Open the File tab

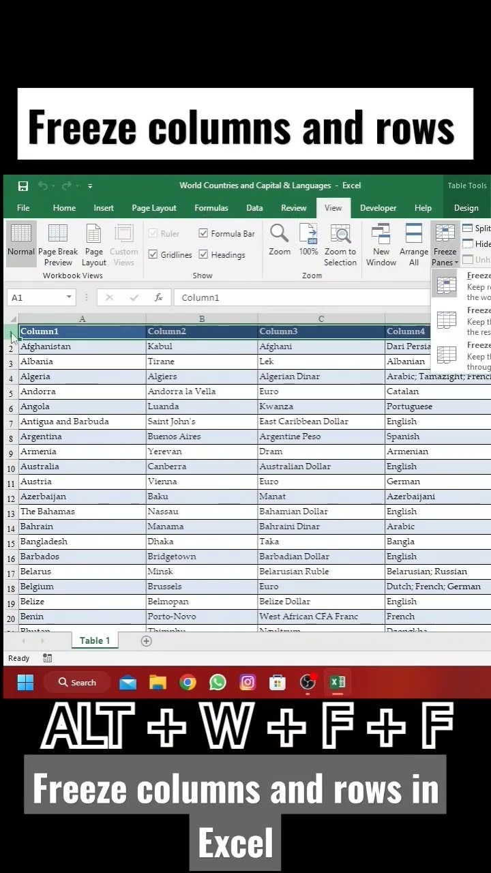tap(23, 208)
